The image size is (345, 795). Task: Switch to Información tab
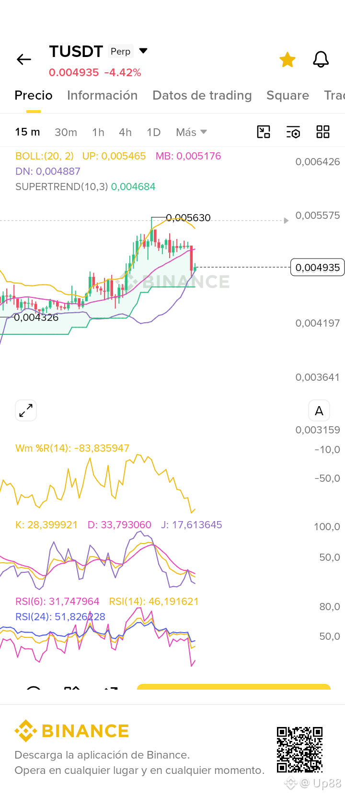tap(102, 95)
